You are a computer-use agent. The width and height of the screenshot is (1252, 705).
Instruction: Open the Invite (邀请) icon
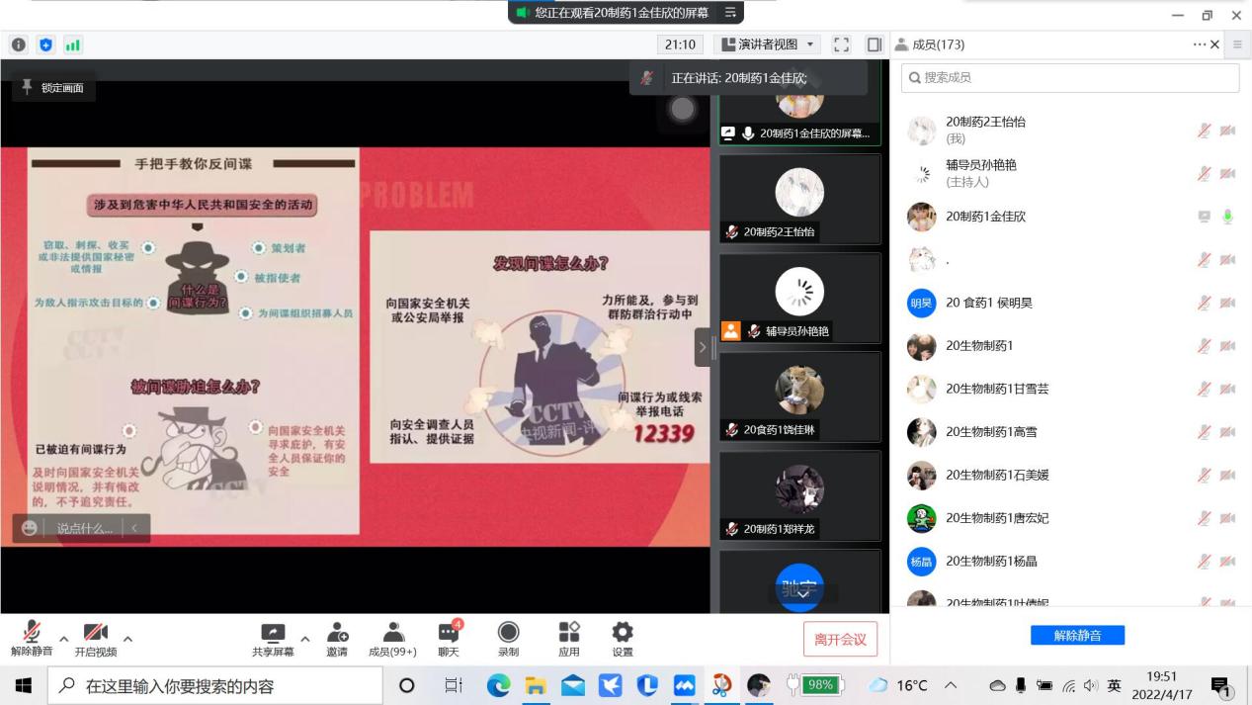[x=337, y=639]
